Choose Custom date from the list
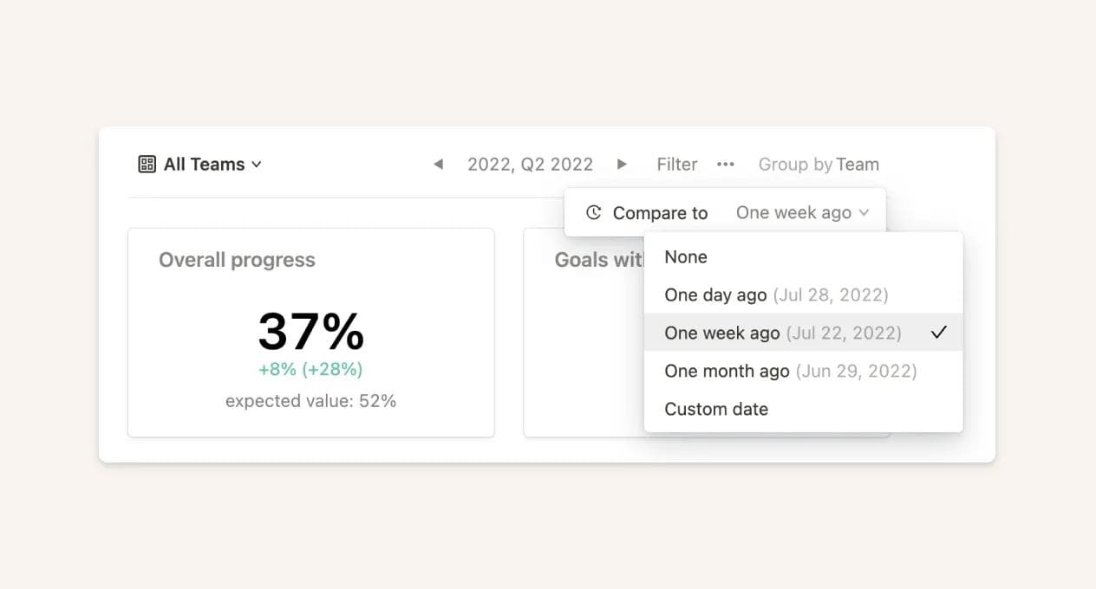 pos(716,408)
